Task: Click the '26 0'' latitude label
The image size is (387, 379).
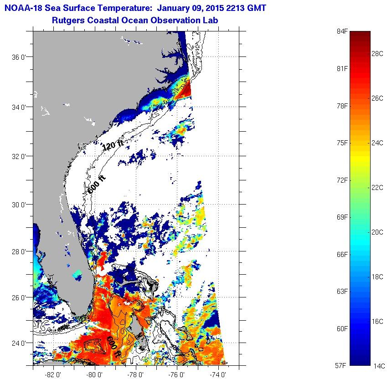Action: point(19,297)
